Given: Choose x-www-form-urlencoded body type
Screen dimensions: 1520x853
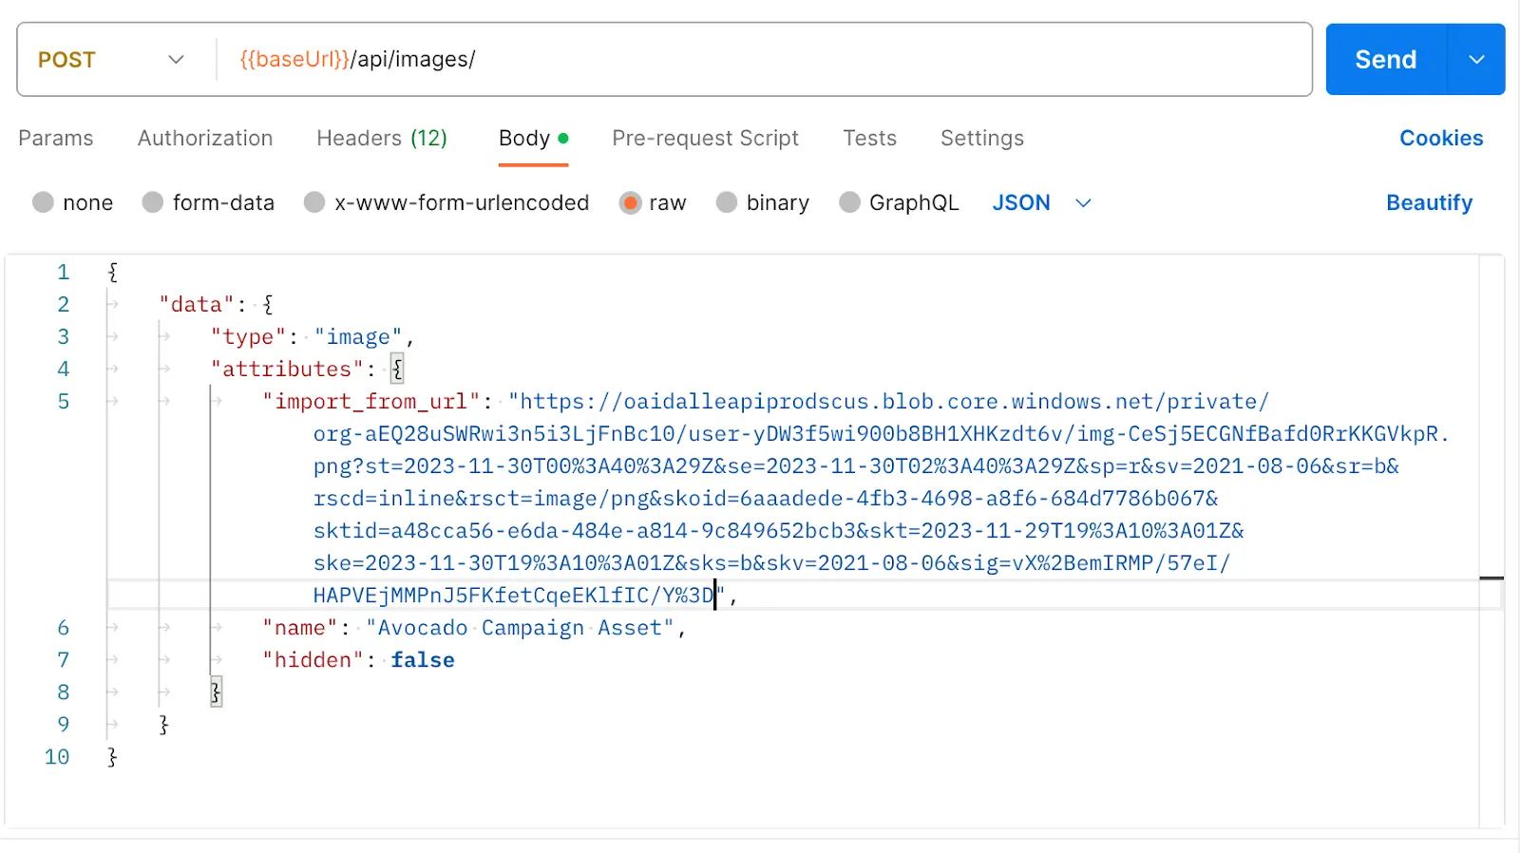Looking at the screenshot, I should [314, 202].
